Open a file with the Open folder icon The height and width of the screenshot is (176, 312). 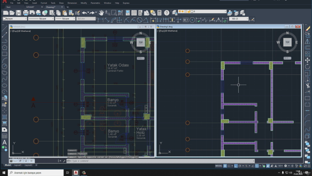[12, 13]
